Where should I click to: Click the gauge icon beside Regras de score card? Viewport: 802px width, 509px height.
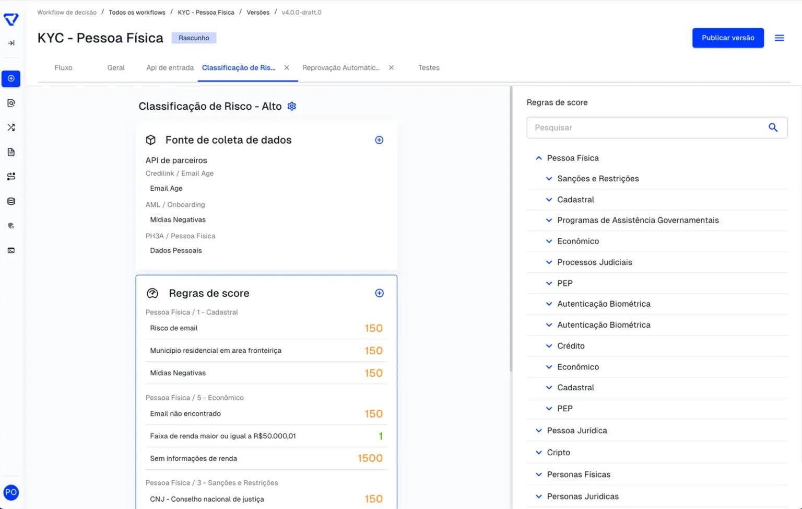coord(152,293)
